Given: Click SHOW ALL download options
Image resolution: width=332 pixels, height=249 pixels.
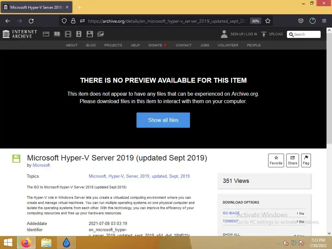Looking at the screenshot, I should tap(231, 234).
